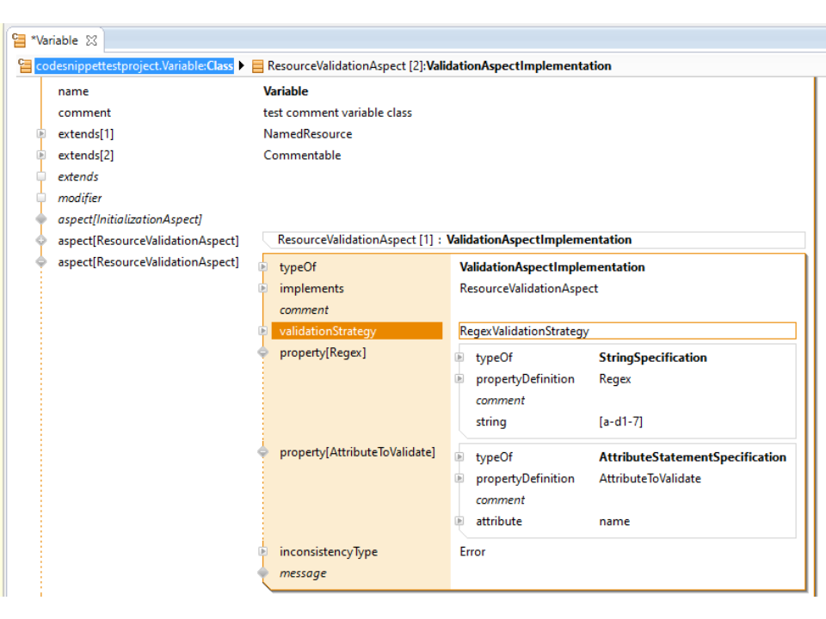Click the class icon on the Variable tab
The width and height of the screenshot is (826, 619).
click(x=19, y=40)
